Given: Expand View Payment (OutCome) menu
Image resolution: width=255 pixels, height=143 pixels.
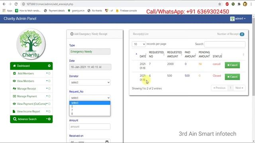Looking at the screenshot, I should pos(31,104).
